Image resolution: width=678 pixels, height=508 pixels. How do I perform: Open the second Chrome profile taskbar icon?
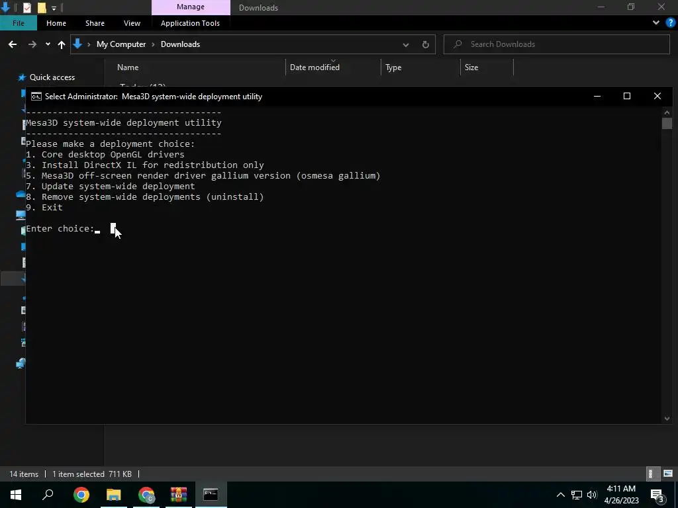pyautogui.click(x=146, y=495)
